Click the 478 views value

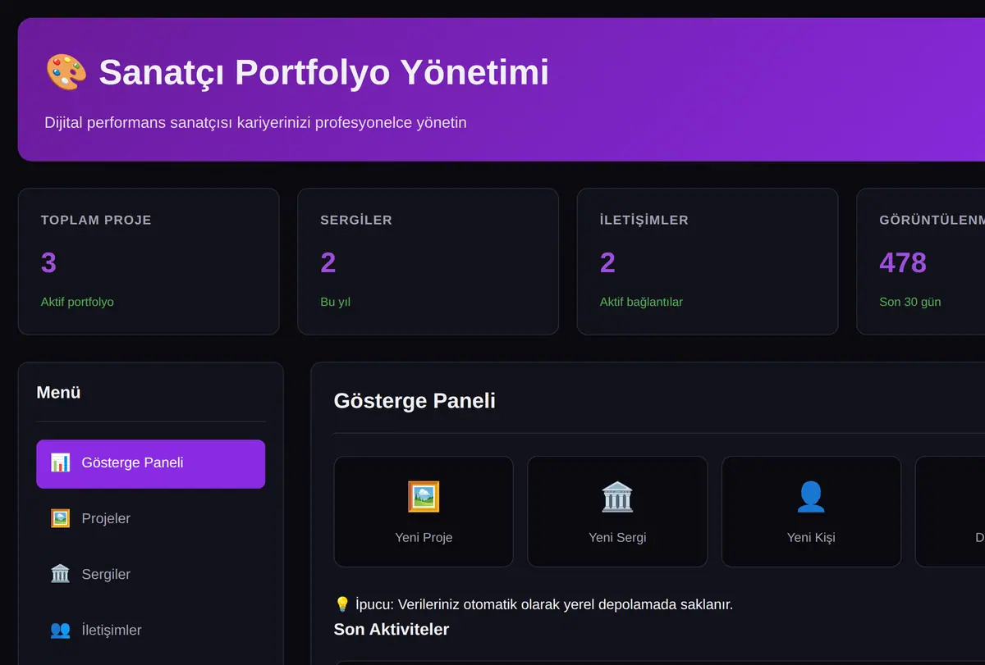(903, 262)
